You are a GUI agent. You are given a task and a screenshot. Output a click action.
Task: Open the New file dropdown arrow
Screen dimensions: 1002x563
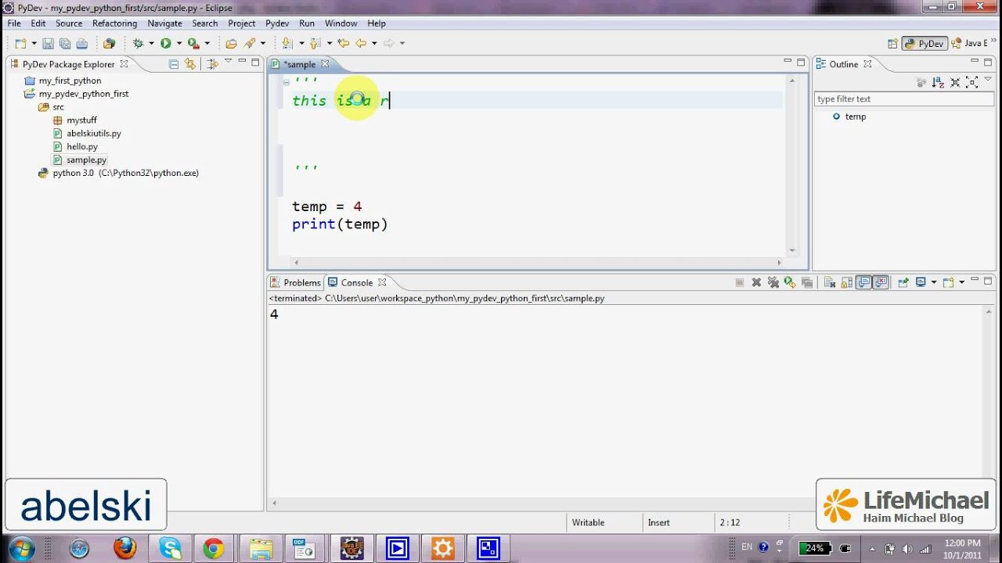(x=33, y=44)
